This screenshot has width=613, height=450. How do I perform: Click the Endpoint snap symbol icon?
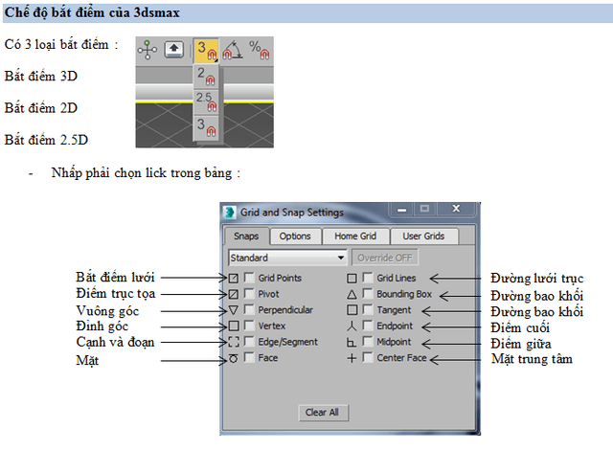tap(352, 326)
